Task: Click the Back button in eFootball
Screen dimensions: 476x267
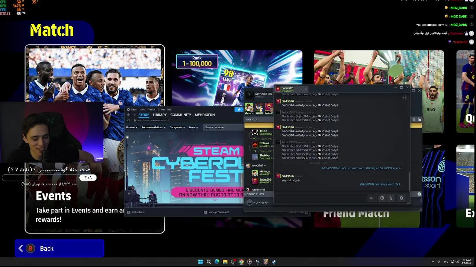Action: pos(59,248)
